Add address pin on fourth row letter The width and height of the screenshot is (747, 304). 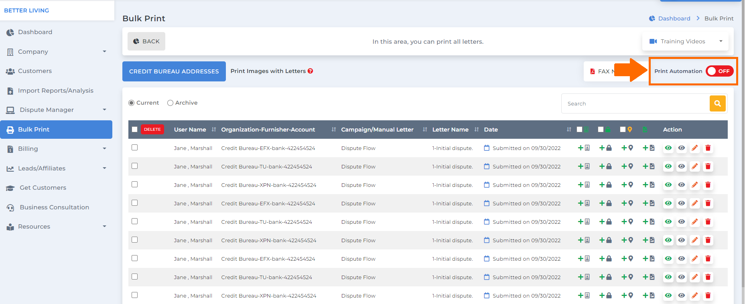[627, 203]
